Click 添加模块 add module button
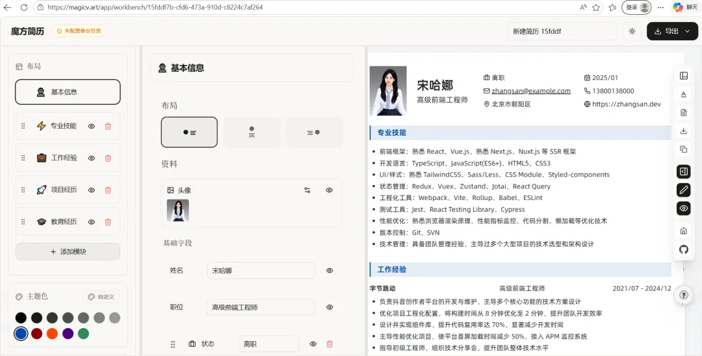 pos(68,252)
